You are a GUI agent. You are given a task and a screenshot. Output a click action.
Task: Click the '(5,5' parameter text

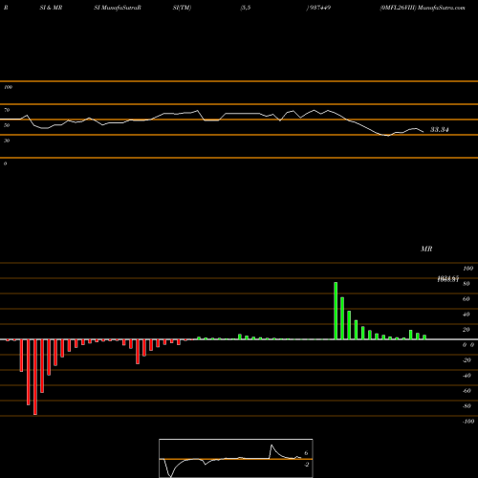(x=246, y=8)
